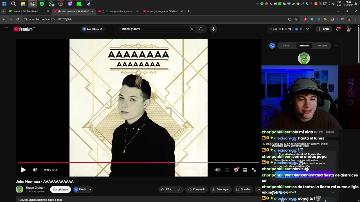Click Shaan Graham channel avatar under the video

[x=19, y=189]
